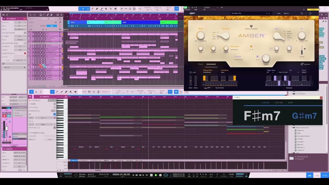Select the editor Eraser tool
The image size is (329, 185).
(66, 92)
